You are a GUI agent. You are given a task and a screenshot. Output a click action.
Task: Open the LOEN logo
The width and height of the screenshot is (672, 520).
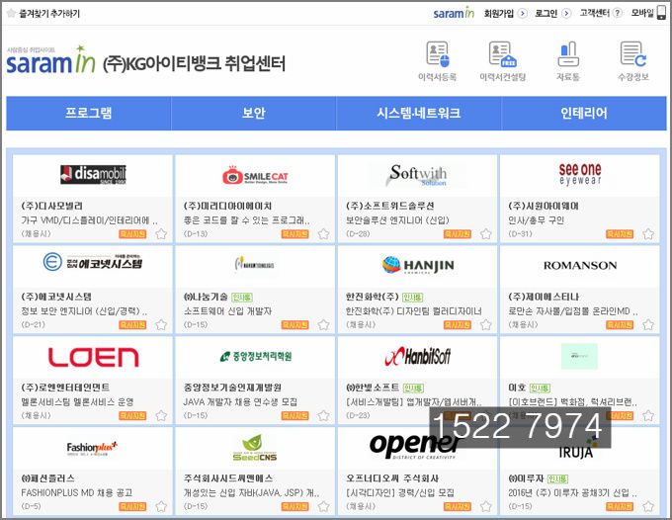[x=93, y=357]
